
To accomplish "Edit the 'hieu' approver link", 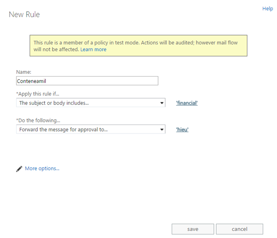I will pyautogui.click(x=182, y=130).
